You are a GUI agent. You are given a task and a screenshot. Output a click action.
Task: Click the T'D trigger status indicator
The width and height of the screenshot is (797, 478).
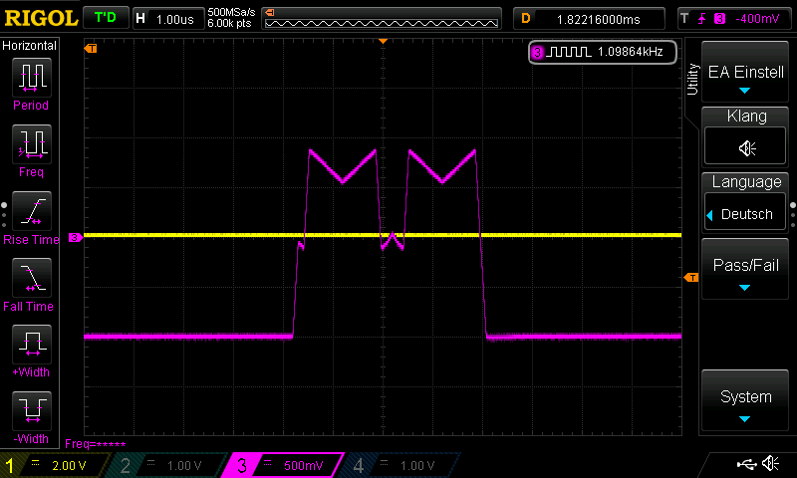tap(106, 18)
